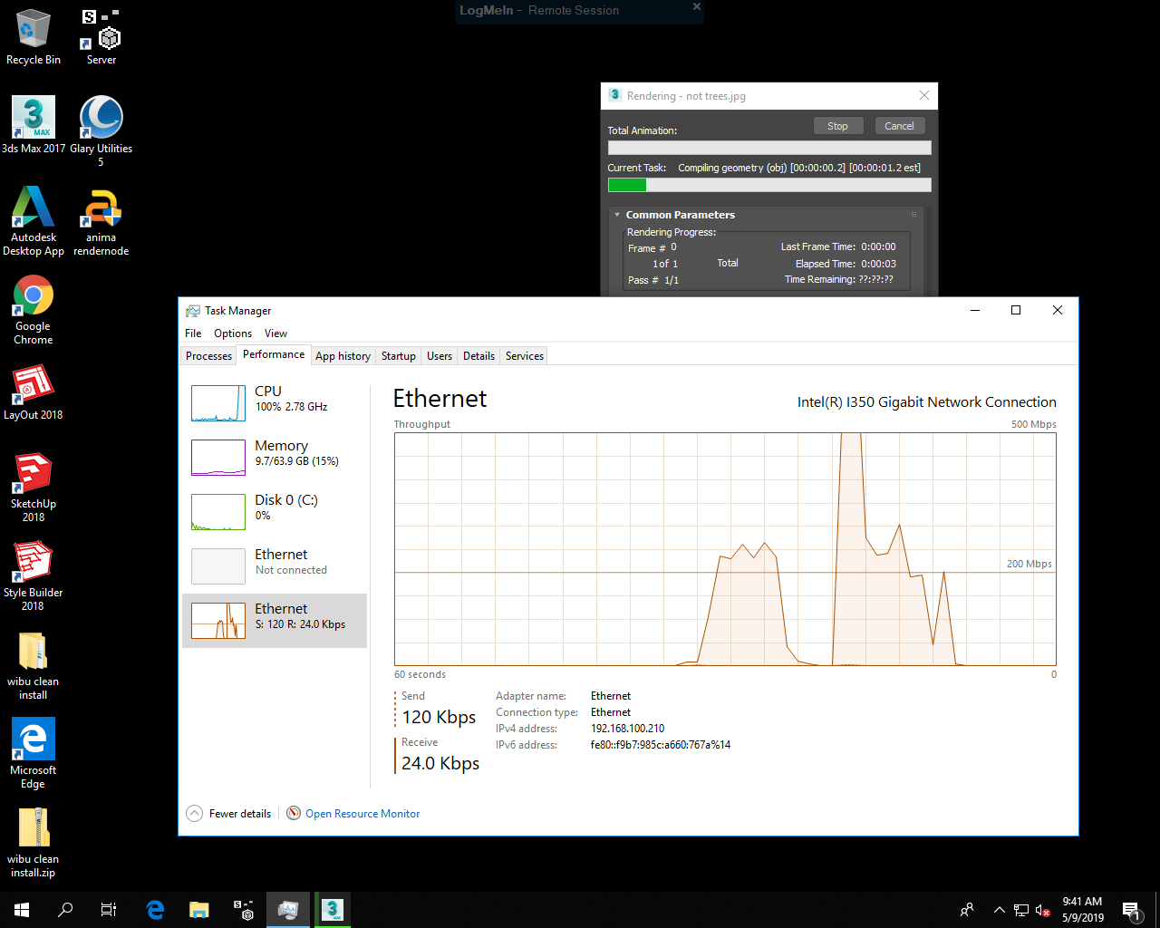The width and height of the screenshot is (1160, 928).
Task: Collapse Task Manager with Fewer details
Action: (x=229, y=814)
